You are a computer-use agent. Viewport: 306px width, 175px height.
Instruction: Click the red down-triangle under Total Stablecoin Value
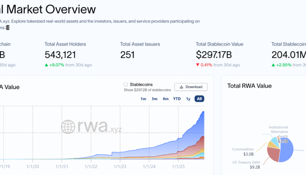pos(197,65)
